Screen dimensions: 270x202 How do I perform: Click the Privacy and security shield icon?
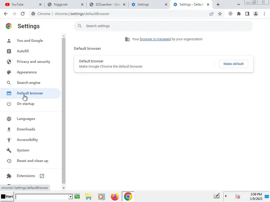click(x=9, y=62)
